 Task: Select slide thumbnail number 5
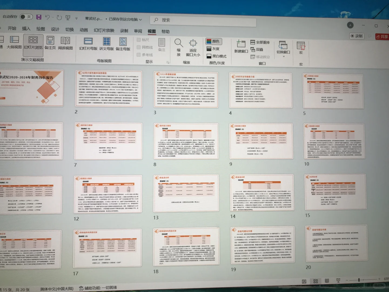[333, 91]
